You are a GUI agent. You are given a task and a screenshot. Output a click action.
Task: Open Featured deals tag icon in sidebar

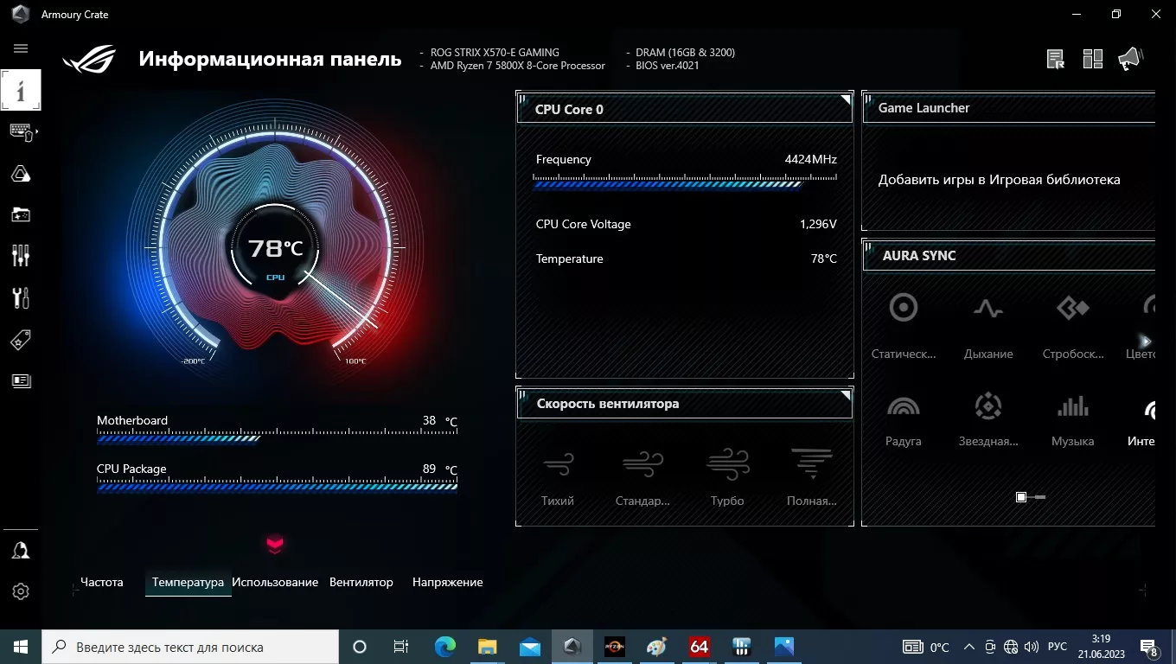[x=21, y=340]
